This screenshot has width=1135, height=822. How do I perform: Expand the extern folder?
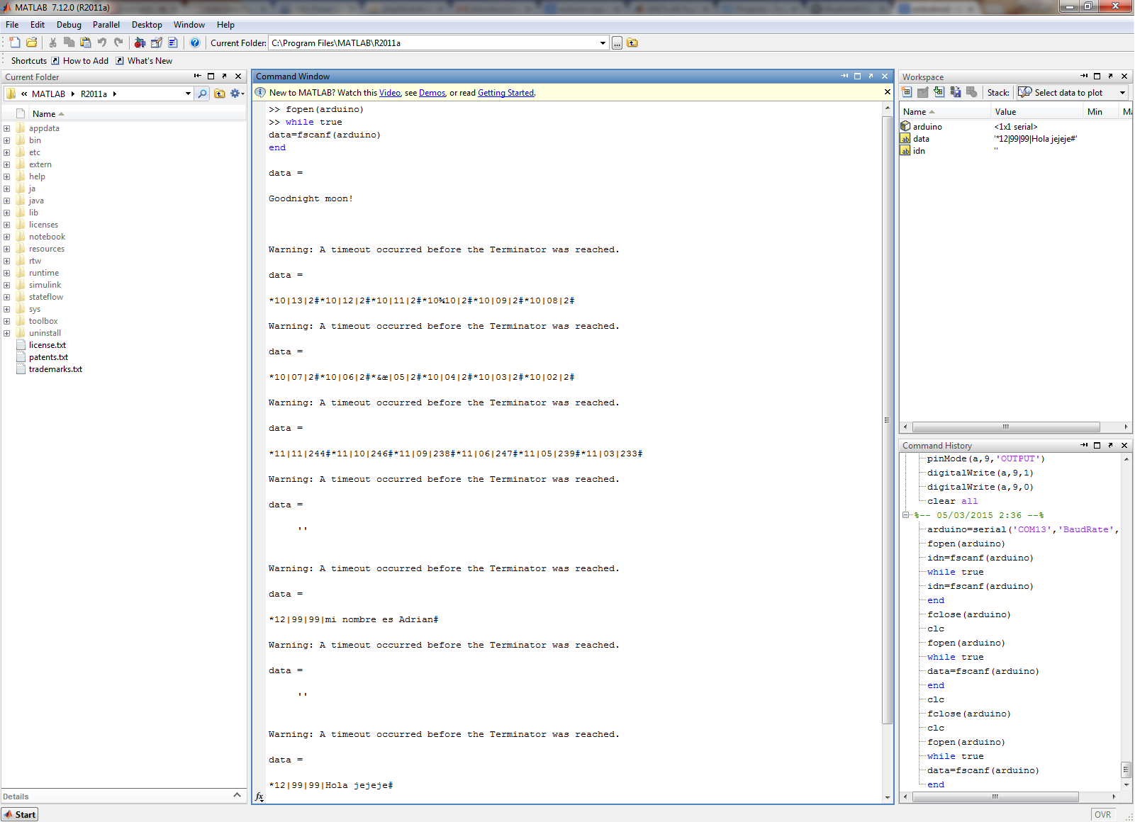6,164
